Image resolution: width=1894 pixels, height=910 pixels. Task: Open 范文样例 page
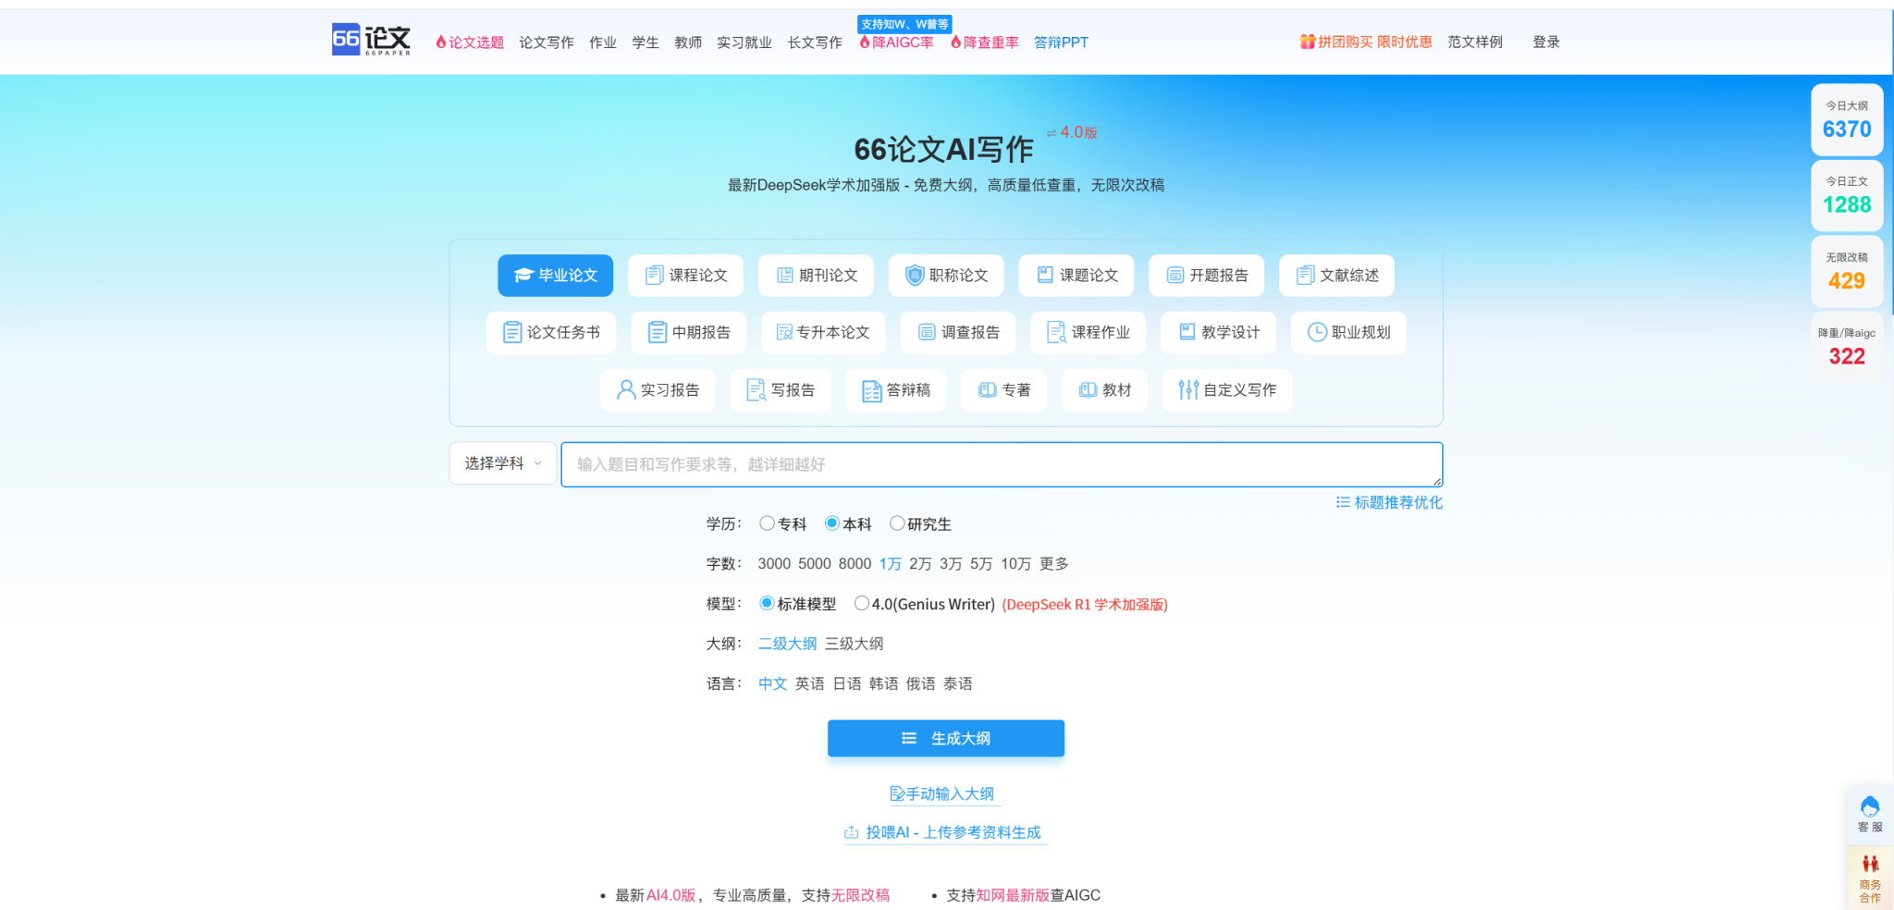click(1475, 42)
